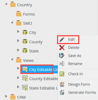Viewport: 98px width, 100px height.
Task: Click the red X Delete icon
Action: [62, 48]
